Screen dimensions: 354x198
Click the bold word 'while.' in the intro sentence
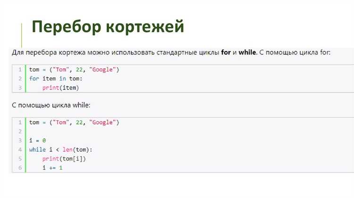(248, 52)
